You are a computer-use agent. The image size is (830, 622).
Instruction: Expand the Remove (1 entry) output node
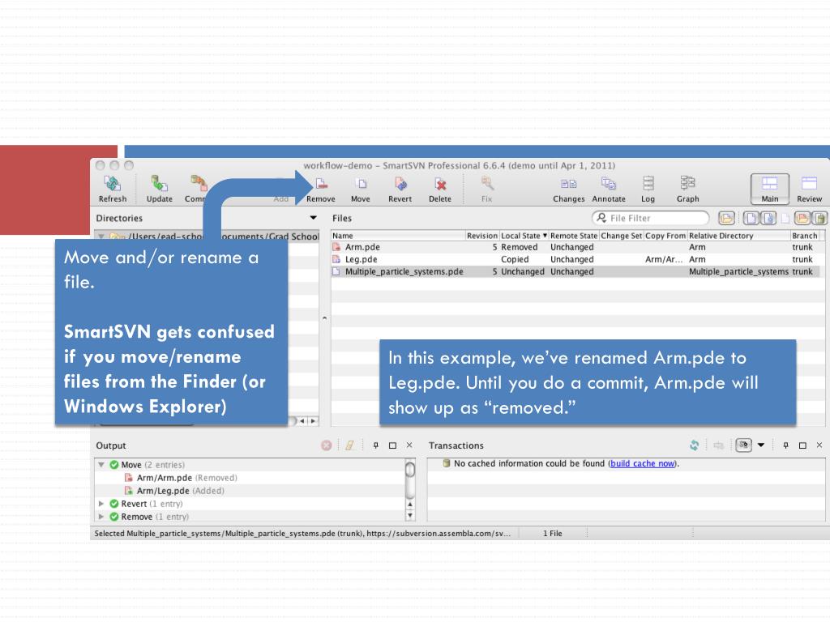[101, 516]
